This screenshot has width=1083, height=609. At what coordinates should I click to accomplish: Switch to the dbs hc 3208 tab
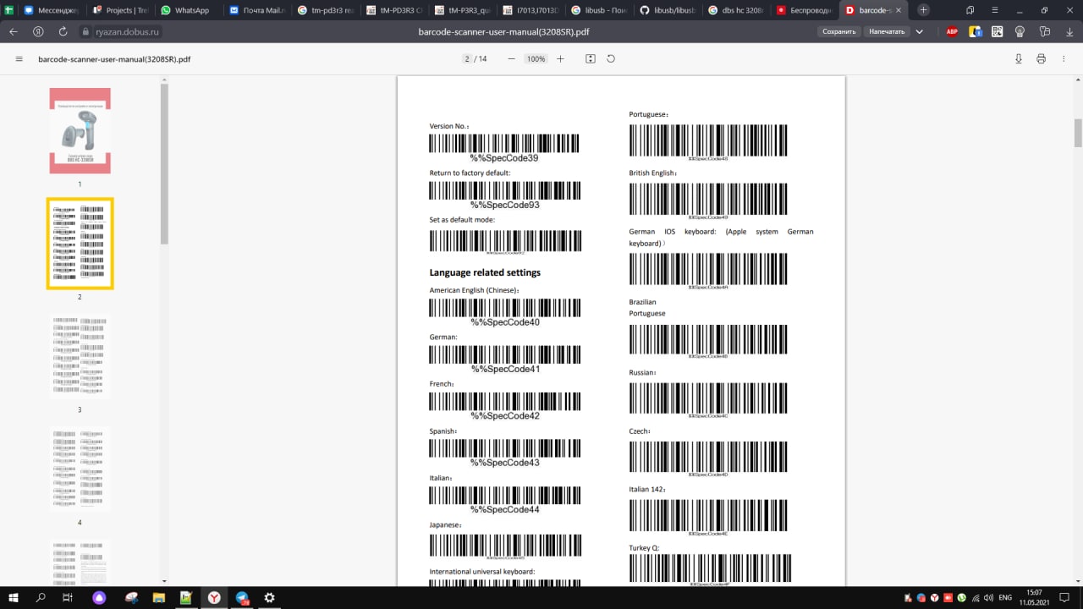734,10
